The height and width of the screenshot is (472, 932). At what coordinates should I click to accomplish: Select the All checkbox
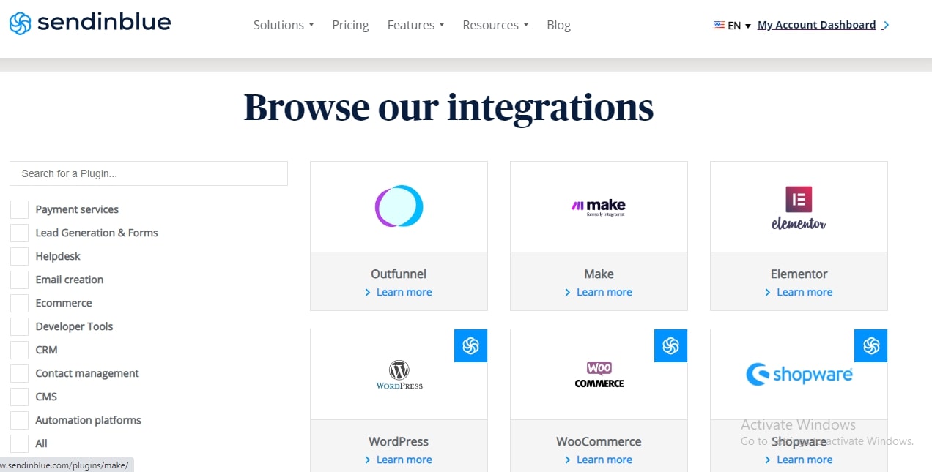(x=19, y=443)
